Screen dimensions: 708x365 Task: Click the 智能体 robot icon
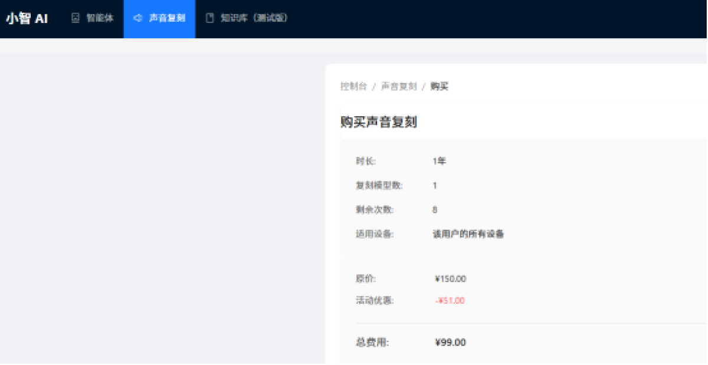coord(75,18)
